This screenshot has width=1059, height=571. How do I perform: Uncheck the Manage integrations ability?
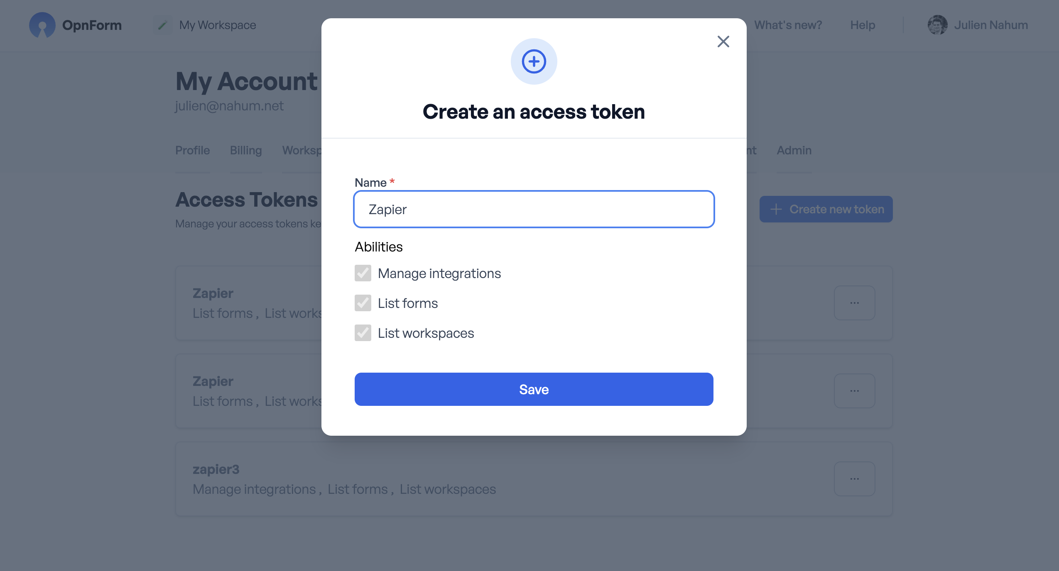coord(363,273)
